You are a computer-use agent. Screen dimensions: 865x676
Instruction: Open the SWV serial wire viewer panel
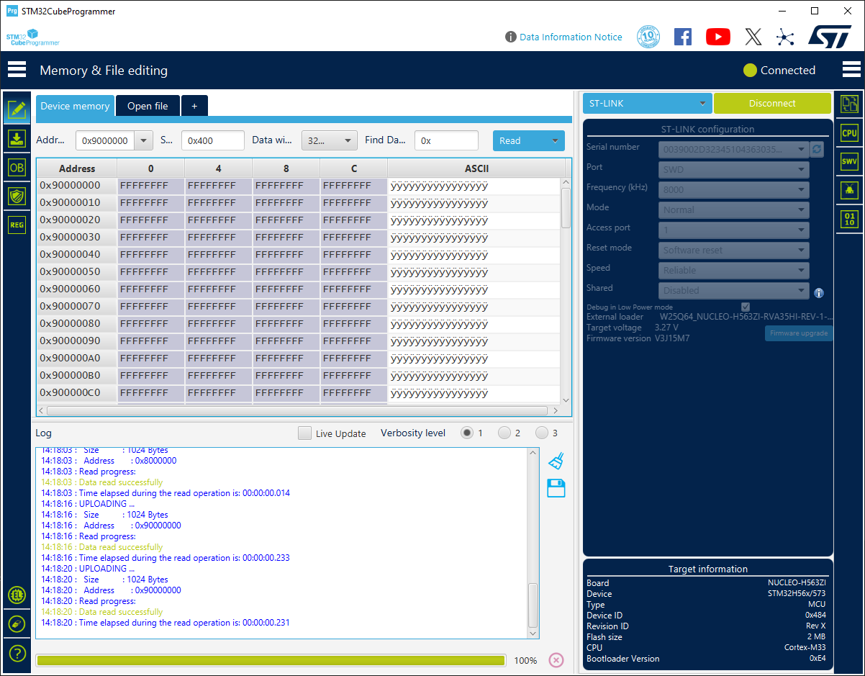[x=849, y=161]
